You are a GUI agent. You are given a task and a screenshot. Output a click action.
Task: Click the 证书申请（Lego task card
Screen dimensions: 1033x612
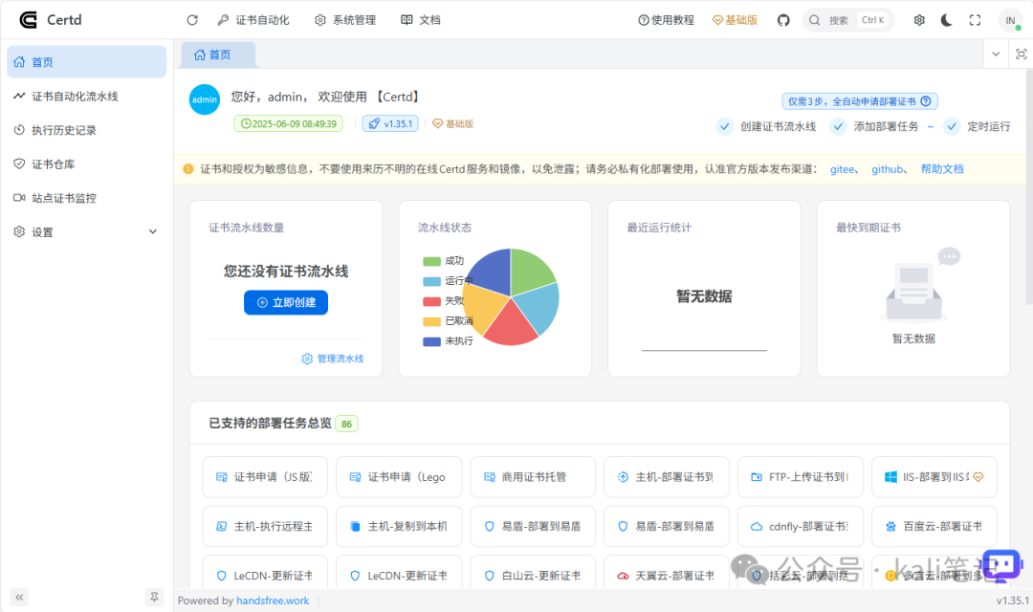[399, 477]
